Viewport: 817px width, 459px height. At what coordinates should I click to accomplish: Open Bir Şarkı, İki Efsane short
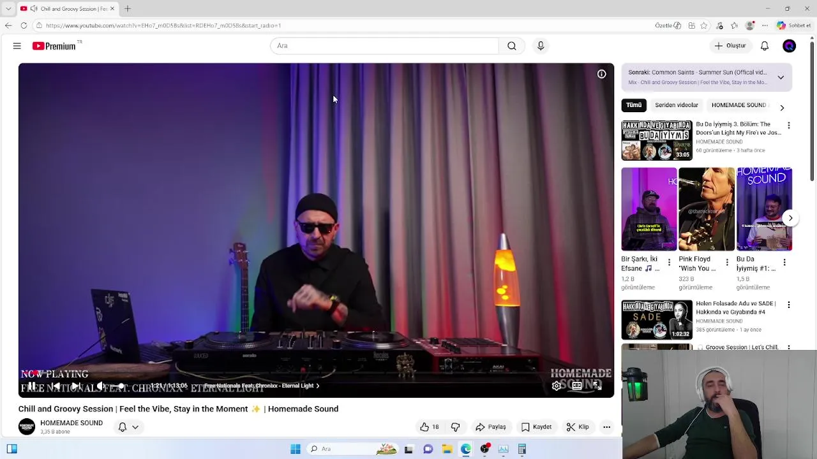coord(648,209)
